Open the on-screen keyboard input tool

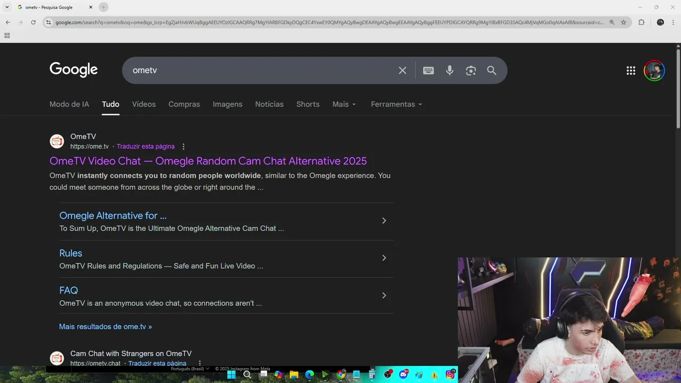point(428,70)
